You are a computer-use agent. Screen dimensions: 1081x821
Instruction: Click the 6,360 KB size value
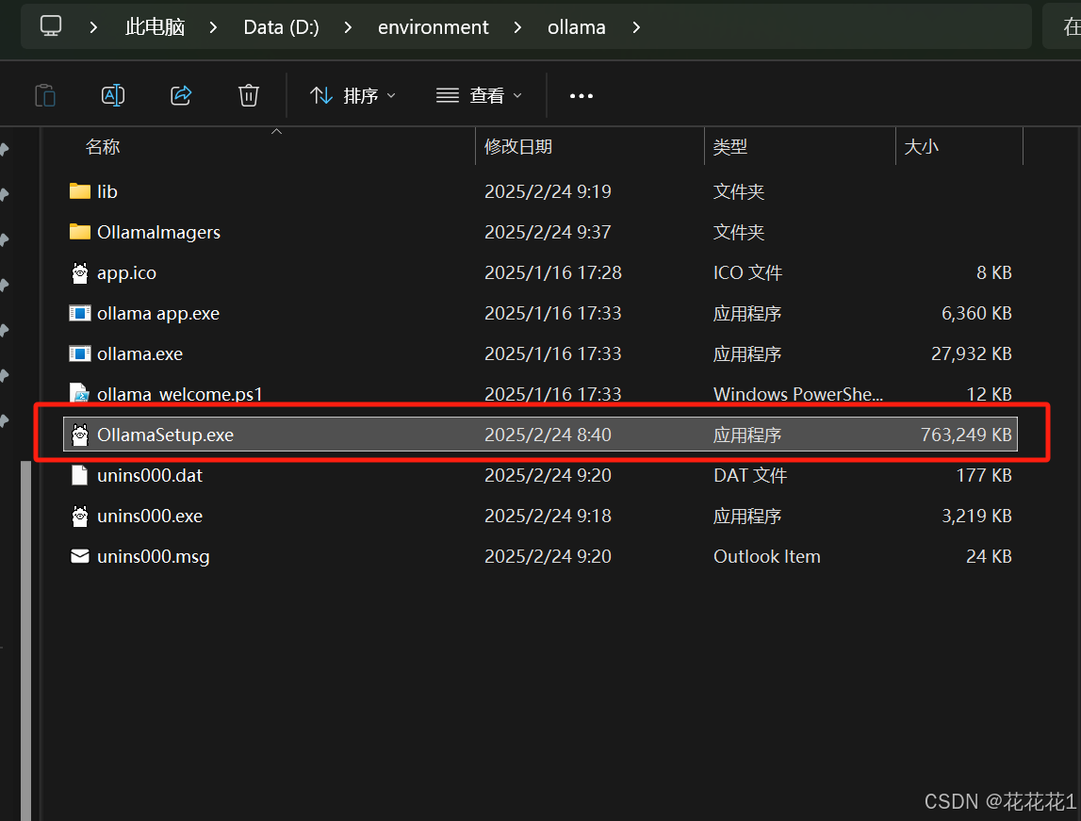pos(976,313)
